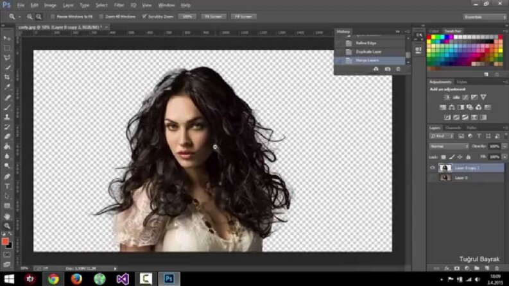Select the Lasso tool
This screenshot has height=286, width=509.
(x=7, y=58)
